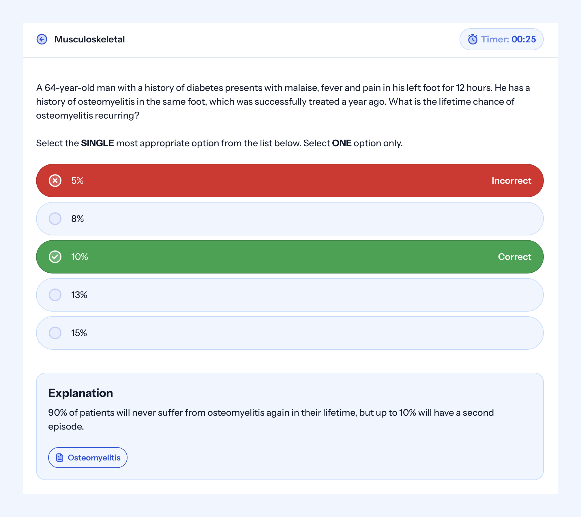Click the question text about osteomyelitis recurring

(283, 102)
